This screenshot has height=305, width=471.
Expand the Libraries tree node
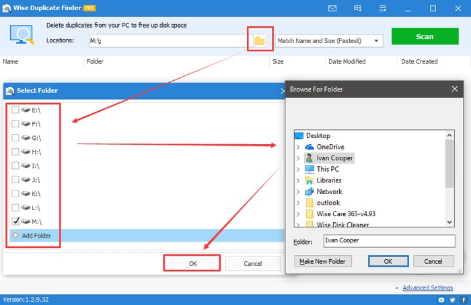(298, 180)
